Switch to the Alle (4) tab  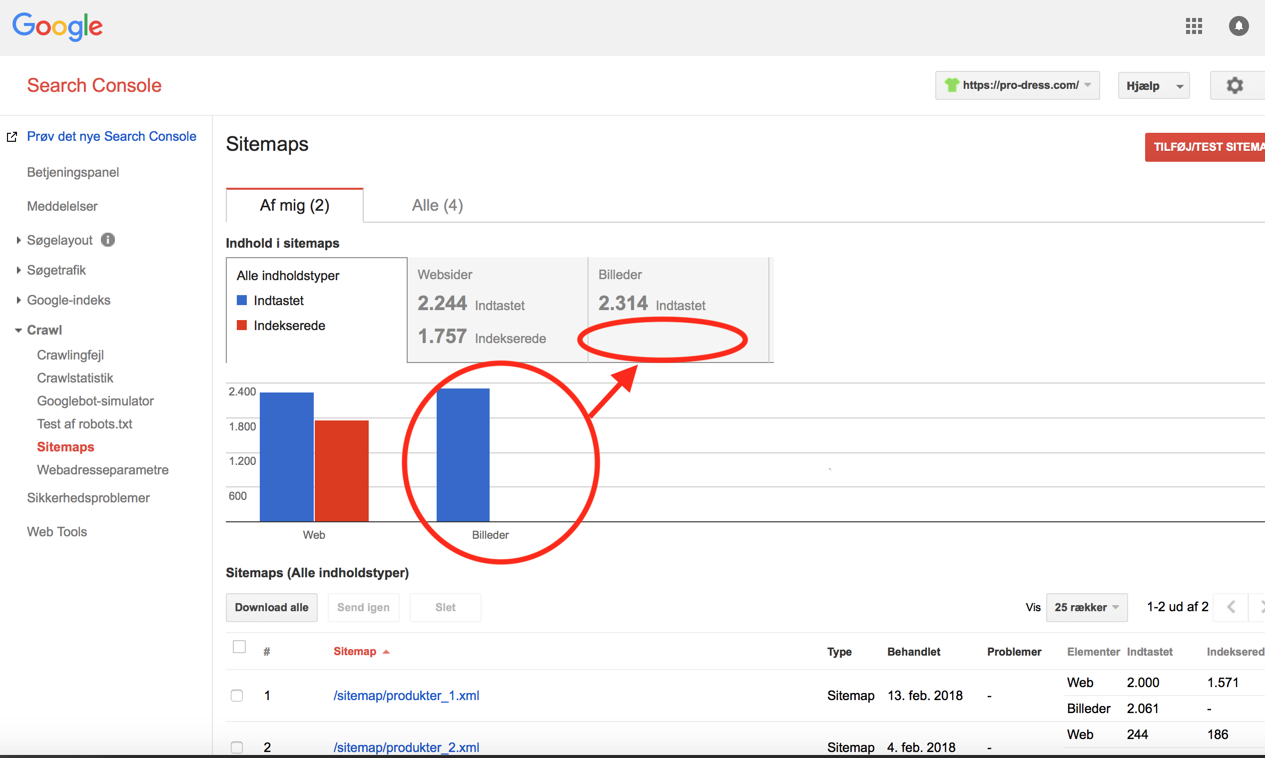(437, 205)
